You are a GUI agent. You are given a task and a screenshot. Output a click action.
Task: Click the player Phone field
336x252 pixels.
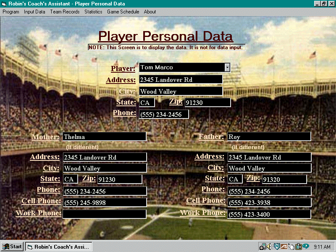[164, 114]
